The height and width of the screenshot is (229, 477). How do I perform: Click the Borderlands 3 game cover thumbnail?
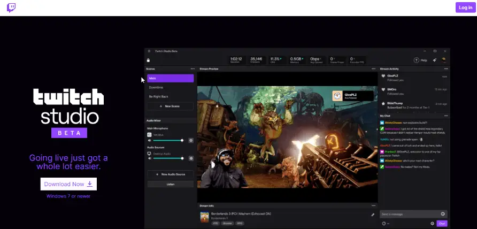coord(204,217)
